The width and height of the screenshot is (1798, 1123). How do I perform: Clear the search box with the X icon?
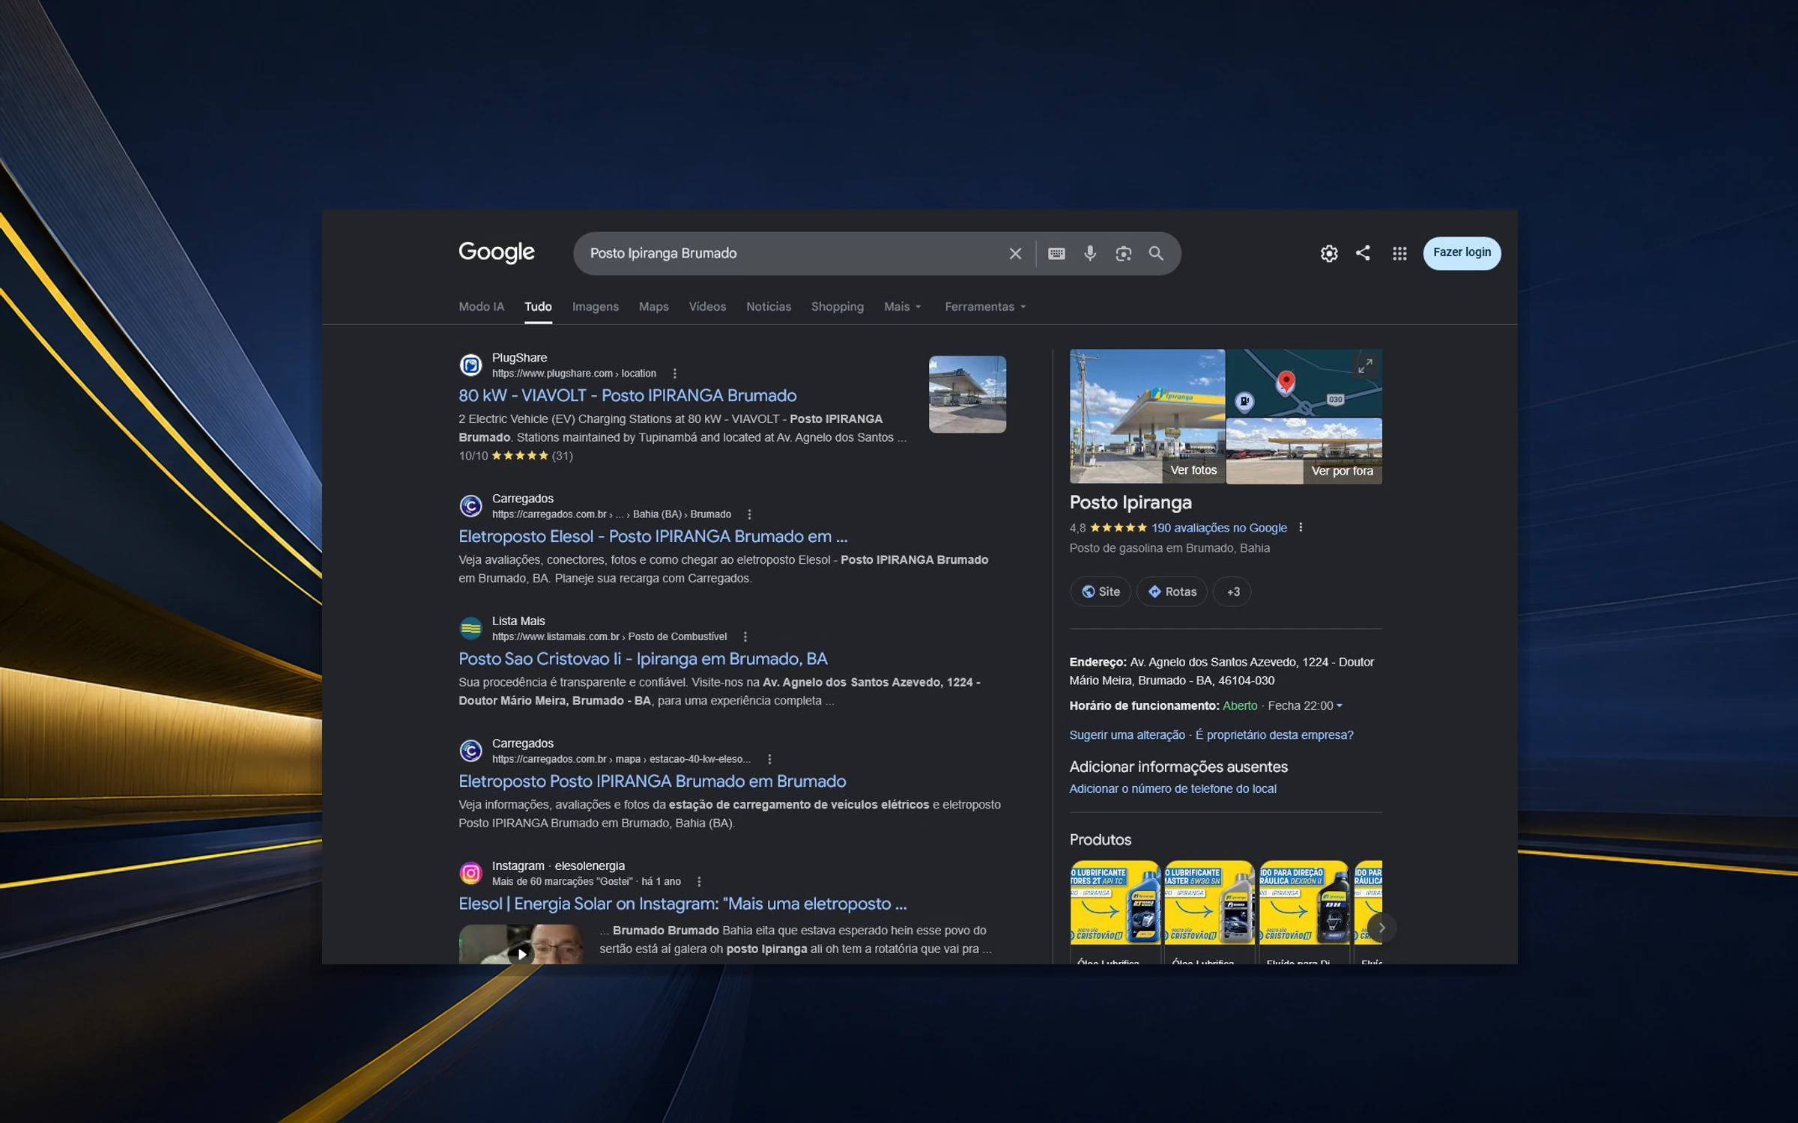[x=1015, y=254]
